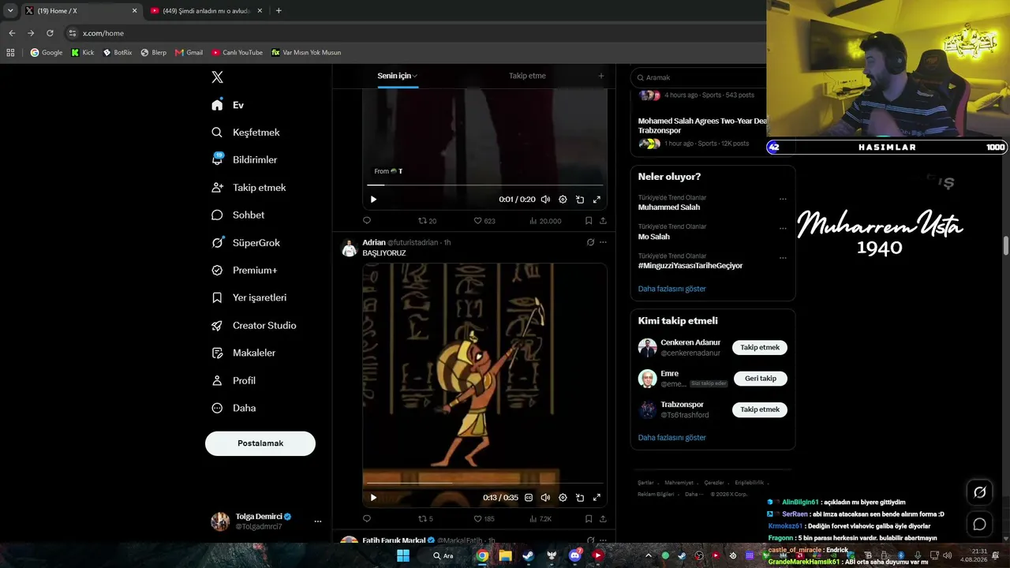The image size is (1010, 568).
Task: Open Kick bookmark in bookmarks bar
Action: coord(82,53)
